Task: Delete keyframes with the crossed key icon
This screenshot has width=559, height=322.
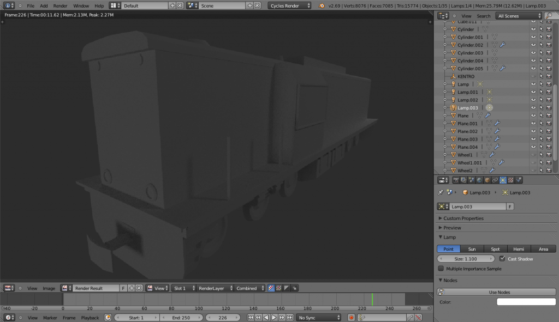Action: click(418, 318)
